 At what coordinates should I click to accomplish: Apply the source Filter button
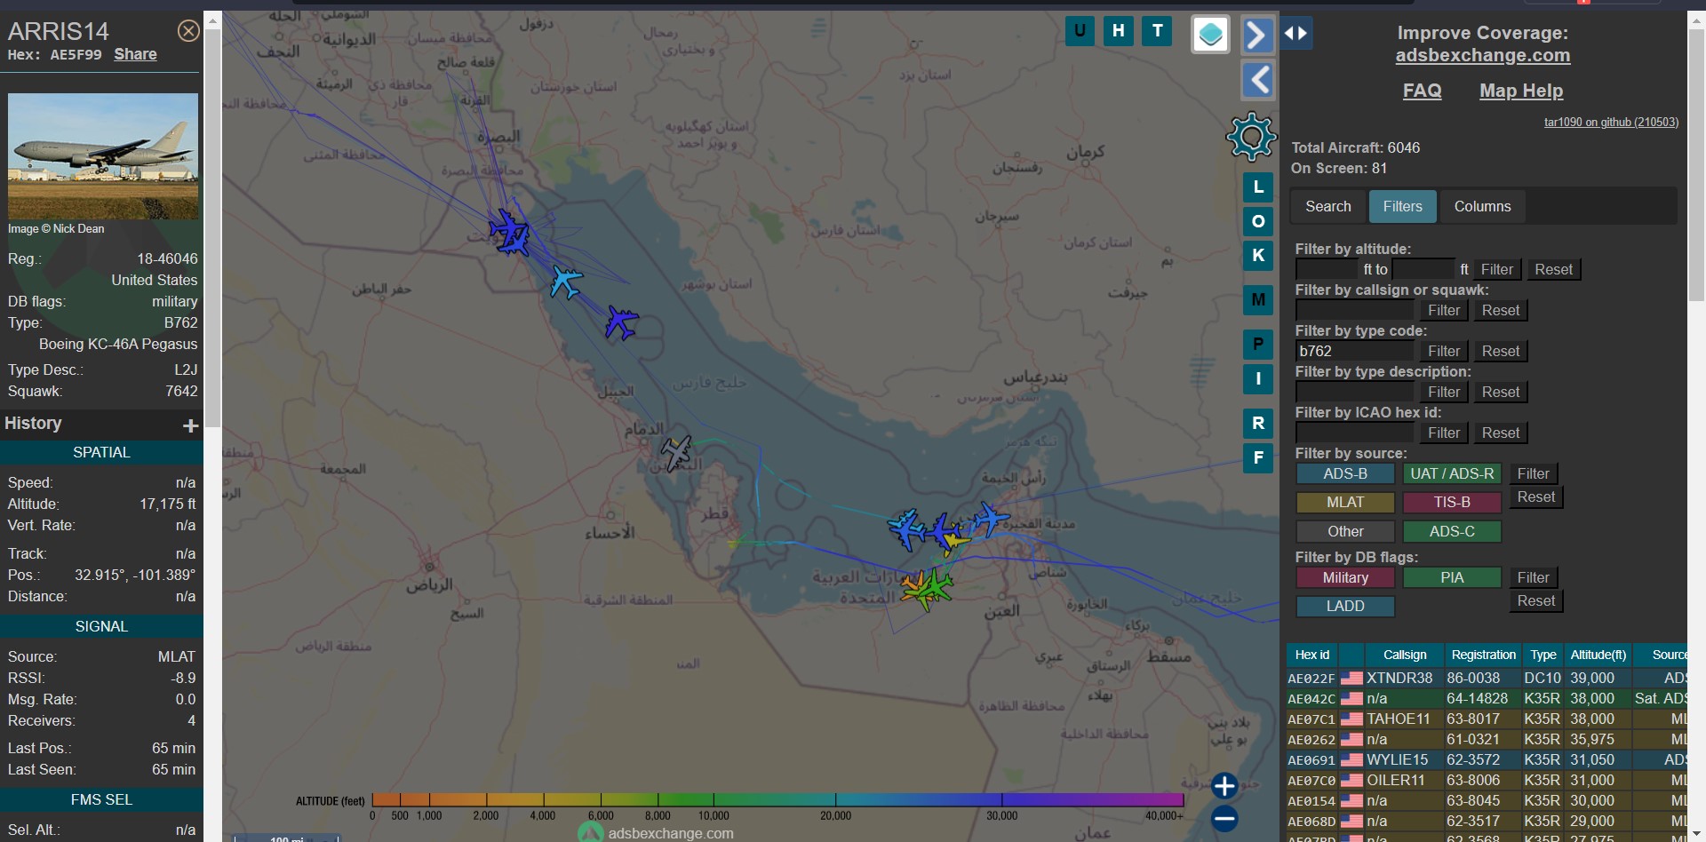click(1533, 474)
